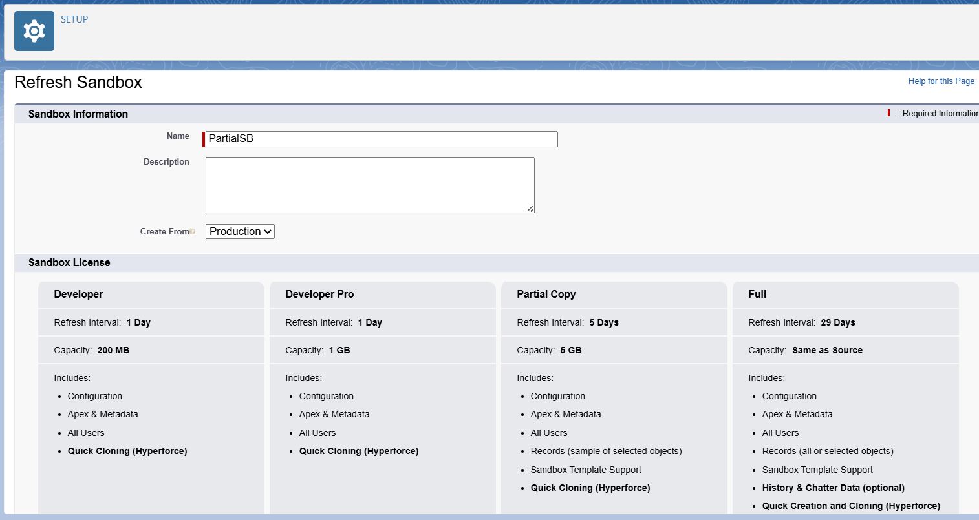Click the SETUP breadcrumb label
Screen dimensions: 979x520
74,19
